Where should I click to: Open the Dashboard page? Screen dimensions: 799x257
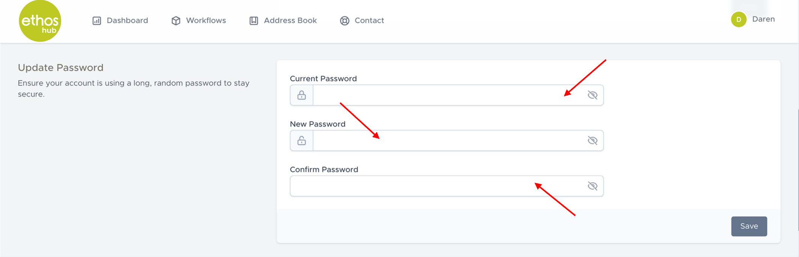pos(127,21)
